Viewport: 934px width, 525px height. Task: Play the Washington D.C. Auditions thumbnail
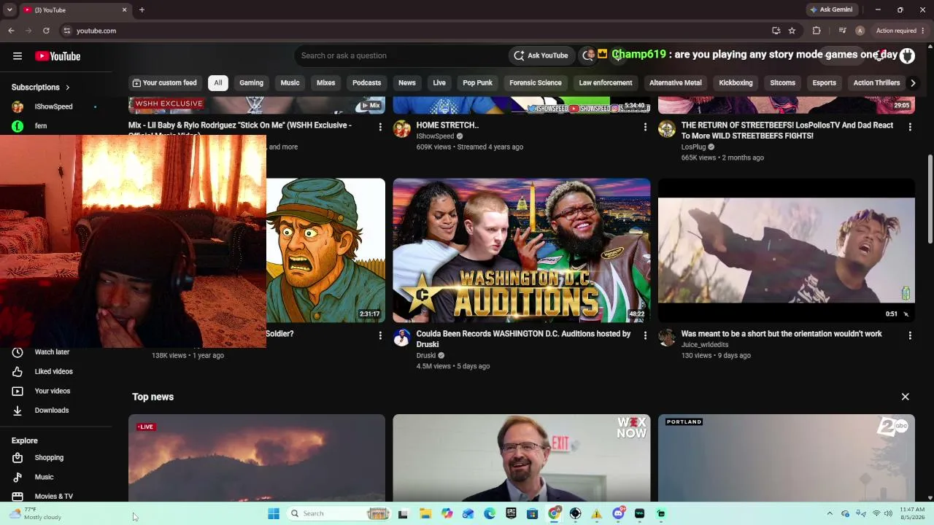[x=522, y=250]
